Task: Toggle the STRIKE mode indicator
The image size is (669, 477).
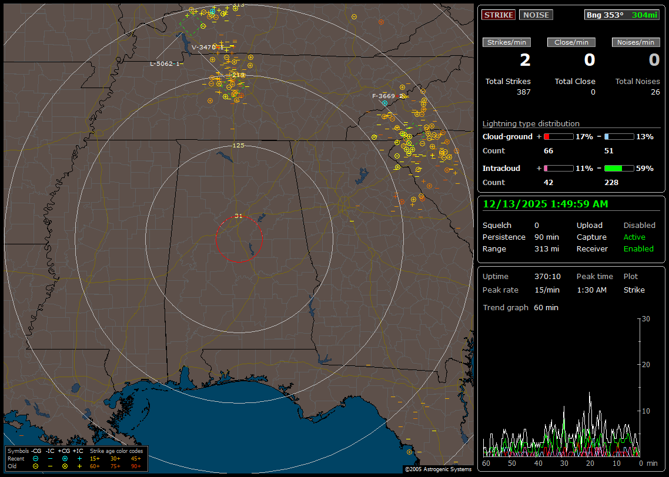Action: click(x=499, y=15)
